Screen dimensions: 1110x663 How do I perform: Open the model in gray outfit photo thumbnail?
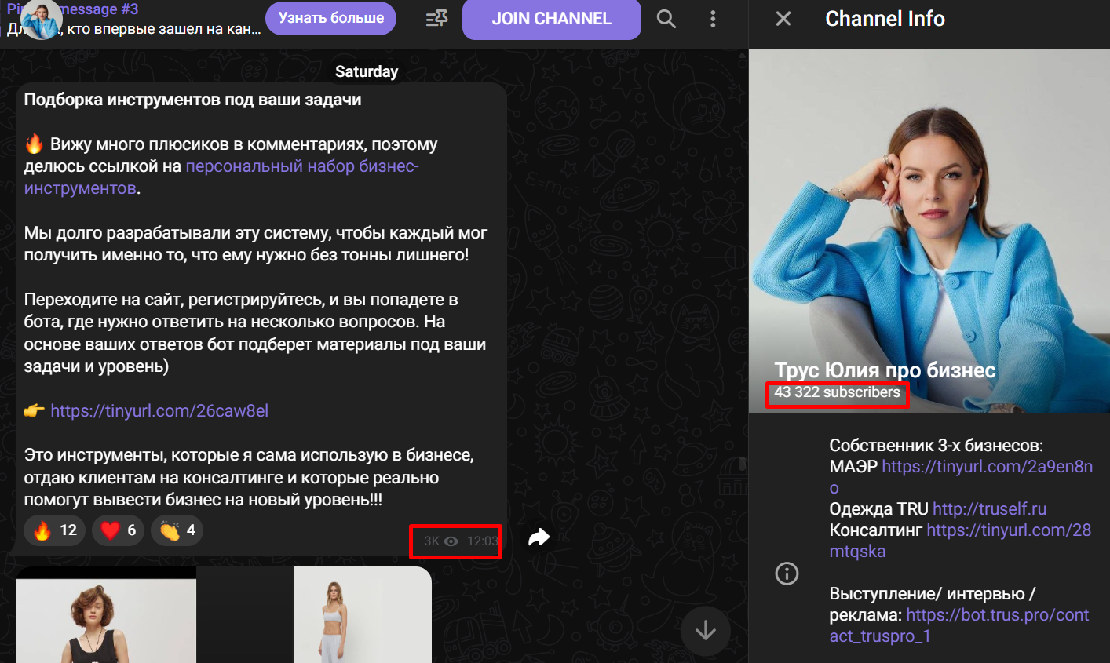point(363,615)
